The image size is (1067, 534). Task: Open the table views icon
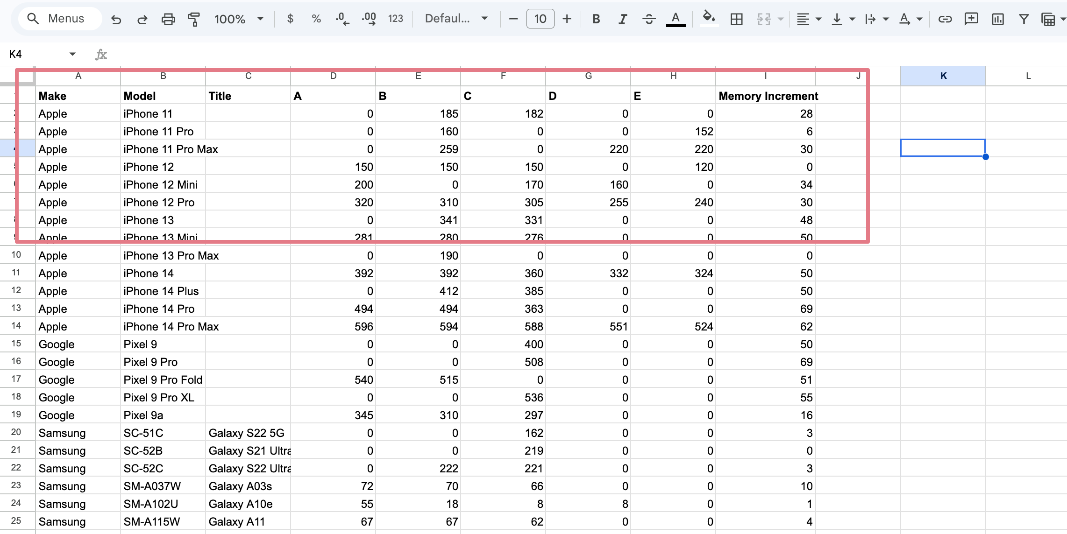(1049, 19)
